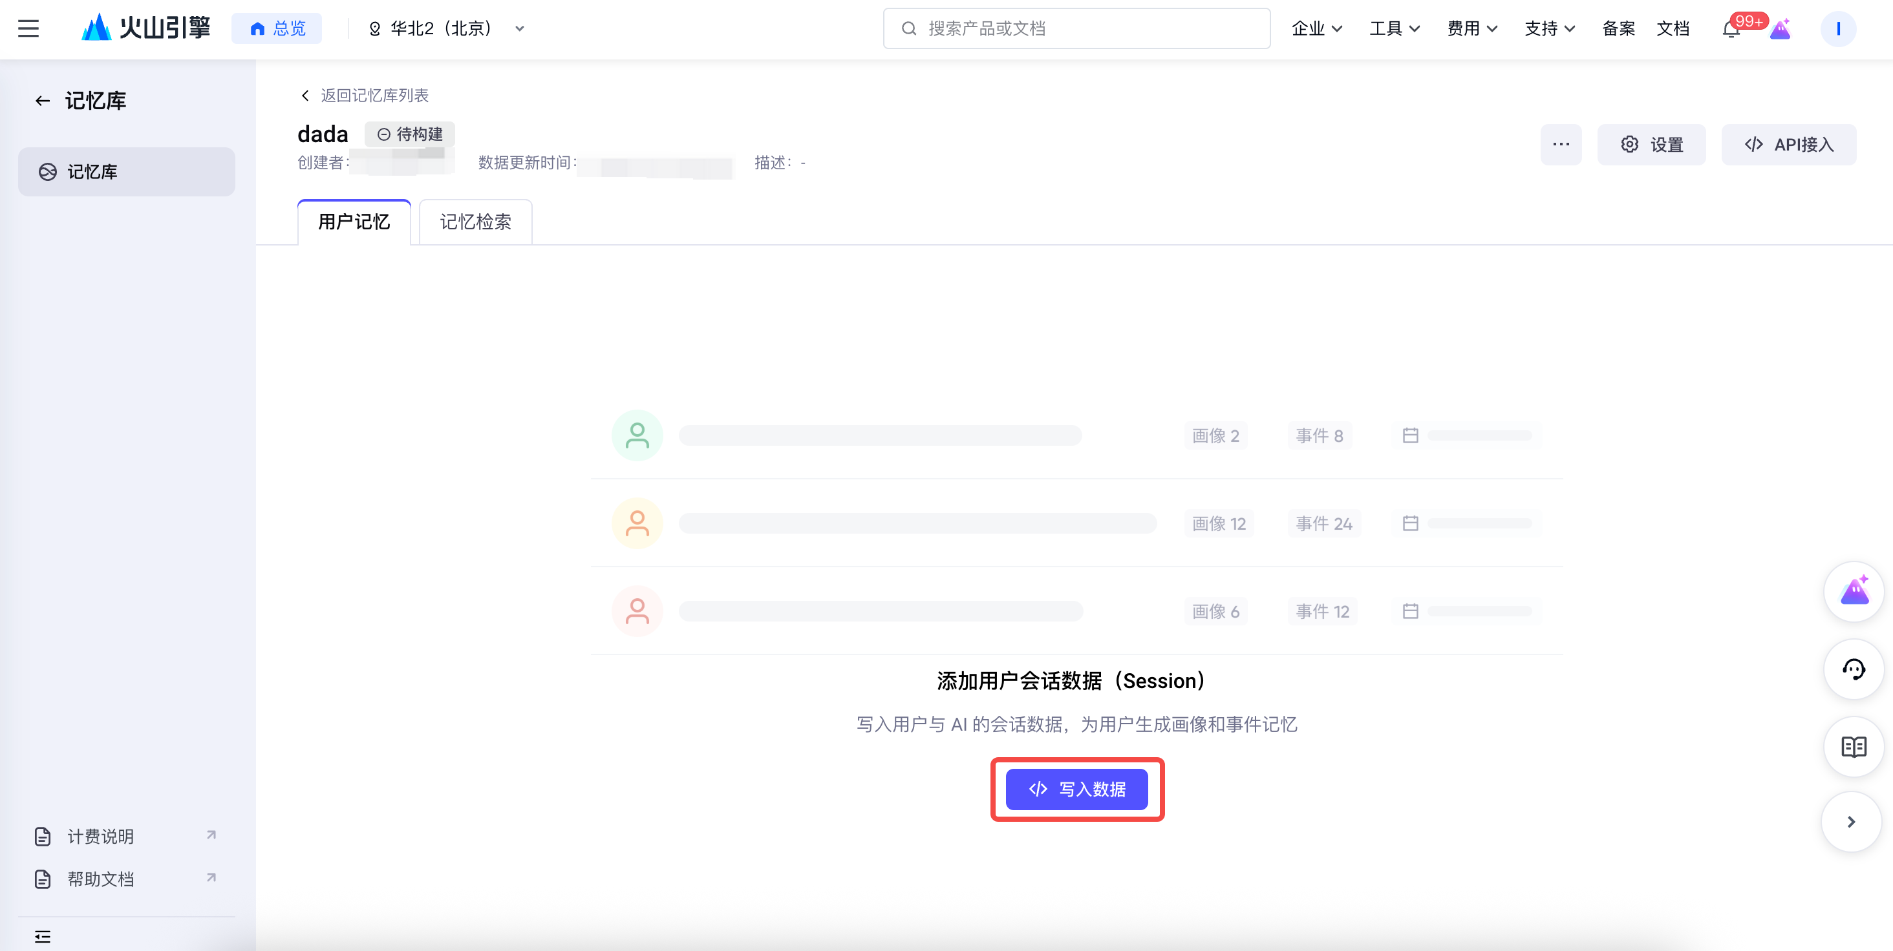The height and width of the screenshot is (951, 1893).
Task: Expand the floating panel chevron arrow
Action: (x=1850, y=822)
